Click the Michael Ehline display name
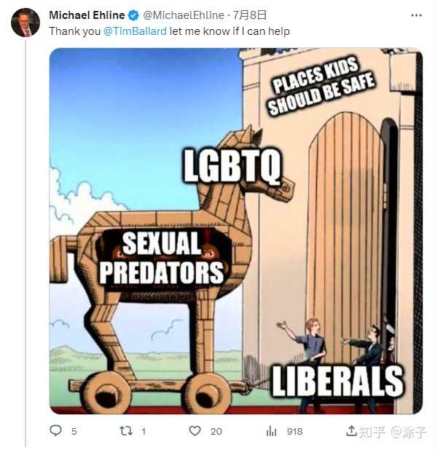The height and width of the screenshot is (450, 438). 87,15
